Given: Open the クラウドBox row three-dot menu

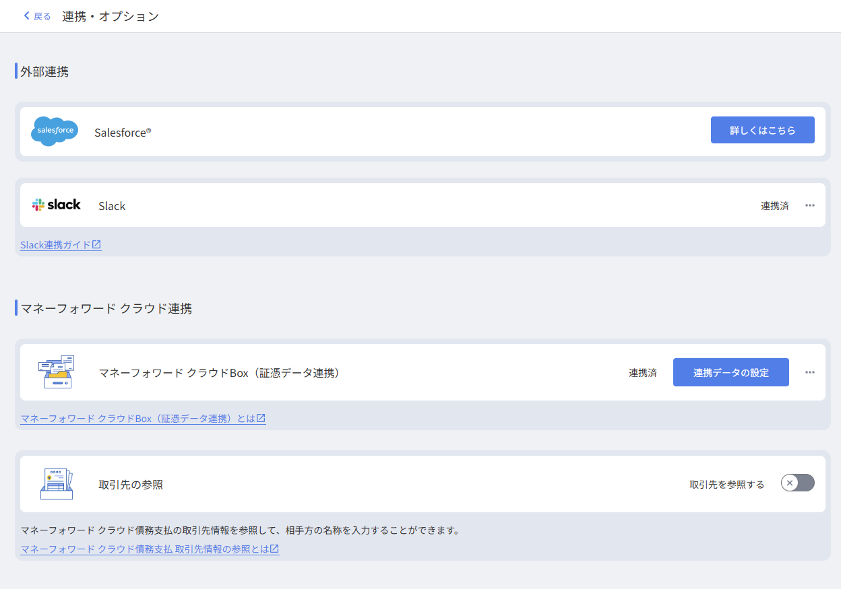Looking at the screenshot, I should (810, 372).
